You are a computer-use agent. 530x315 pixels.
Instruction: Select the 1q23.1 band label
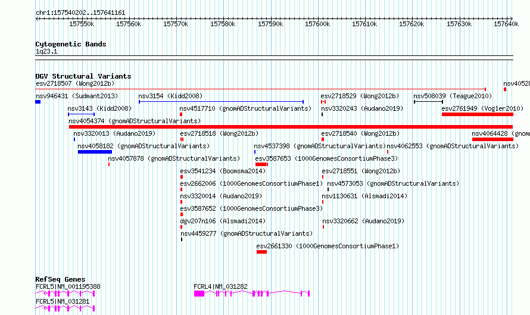tap(46, 52)
